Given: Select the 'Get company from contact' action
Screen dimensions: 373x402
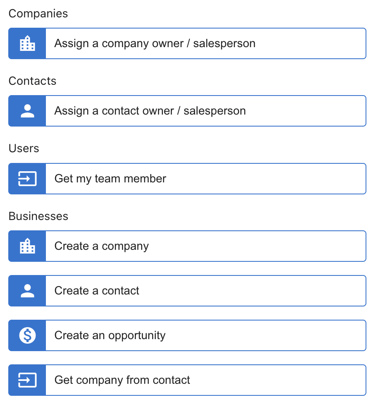Looking at the screenshot, I should tap(205, 380).
